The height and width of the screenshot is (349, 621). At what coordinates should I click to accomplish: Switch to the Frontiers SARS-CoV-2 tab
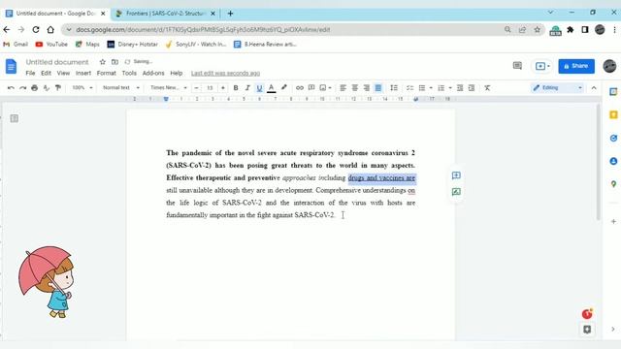(165, 14)
